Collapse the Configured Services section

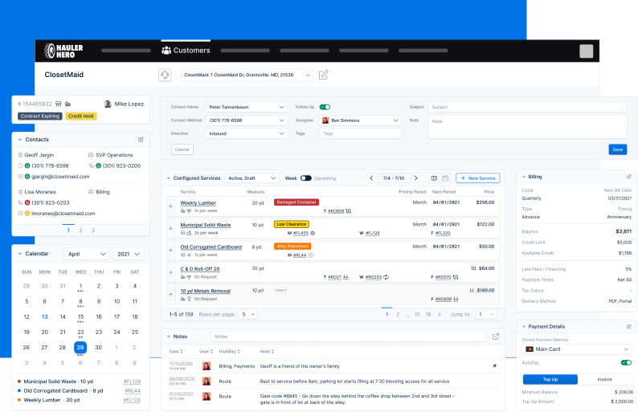(x=169, y=178)
